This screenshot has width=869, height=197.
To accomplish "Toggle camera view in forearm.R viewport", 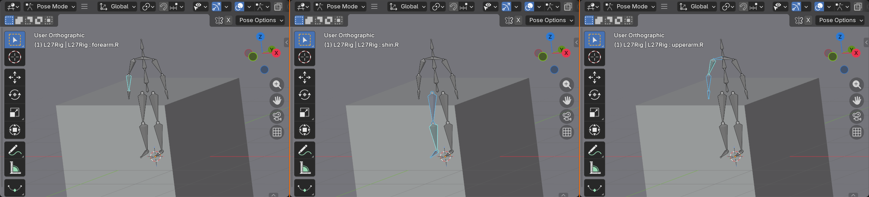I will click(277, 116).
